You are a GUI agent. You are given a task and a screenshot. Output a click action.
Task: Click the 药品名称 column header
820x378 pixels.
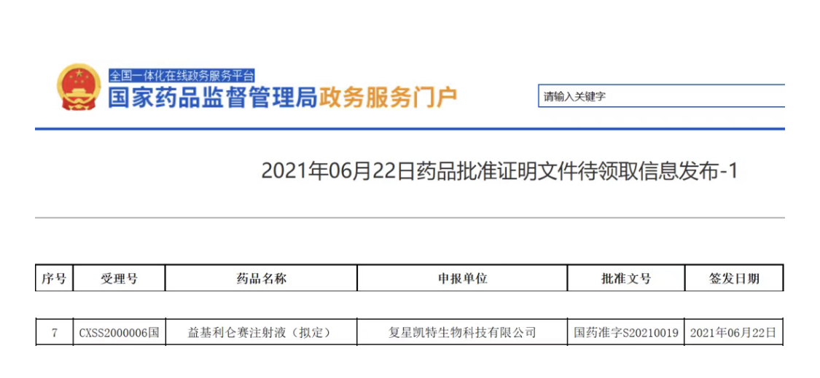point(261,278)
